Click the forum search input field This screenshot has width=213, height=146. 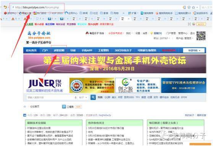(x=50, y=97)
